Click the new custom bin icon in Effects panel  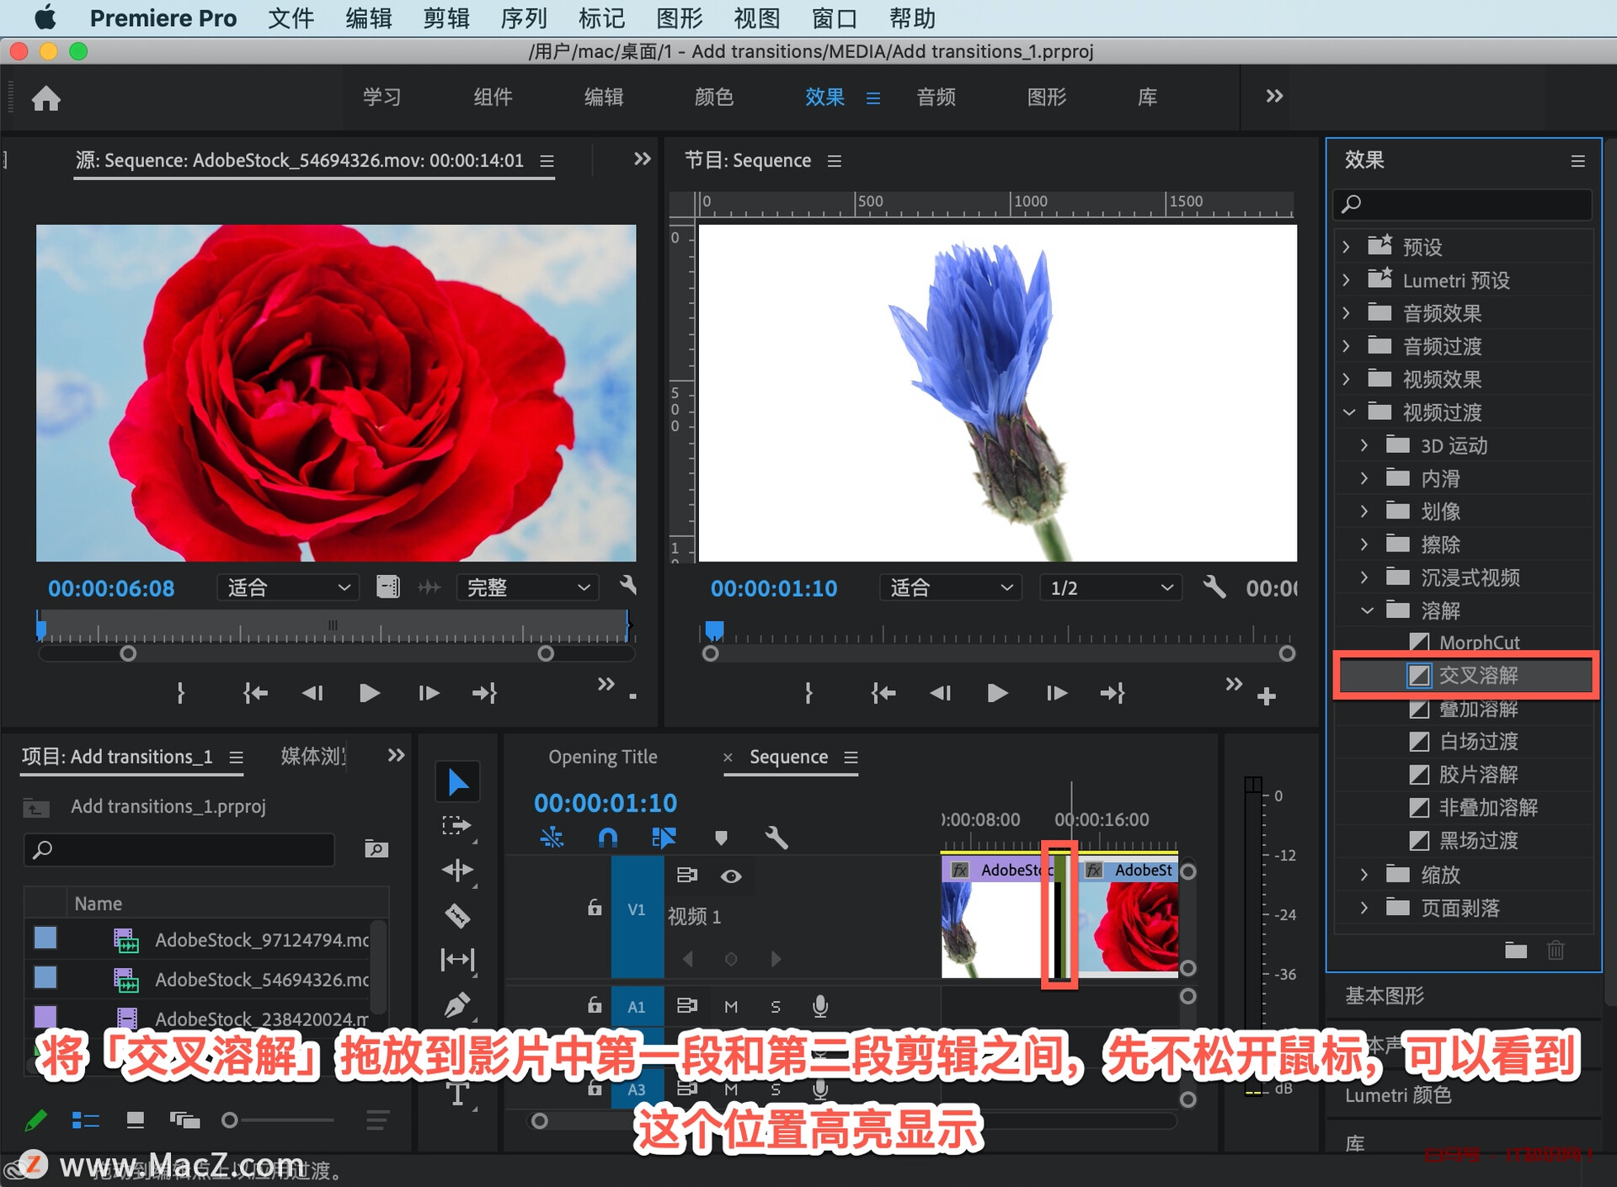pyautogui.click(x=1514, y=950)
